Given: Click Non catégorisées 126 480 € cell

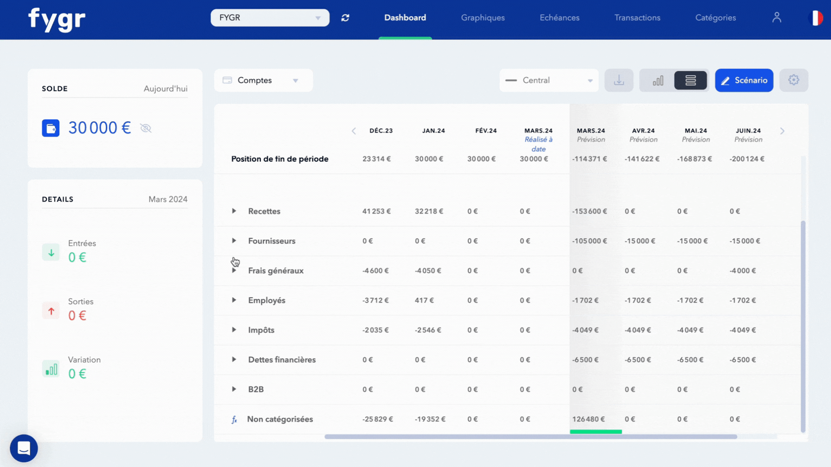Looking at the screenshot, I should (589, 419).
